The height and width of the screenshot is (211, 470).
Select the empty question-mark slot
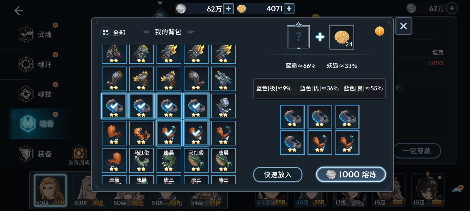(x=298, y=37)
